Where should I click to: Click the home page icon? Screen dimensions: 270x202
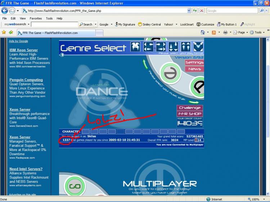(x=203, y=32)
